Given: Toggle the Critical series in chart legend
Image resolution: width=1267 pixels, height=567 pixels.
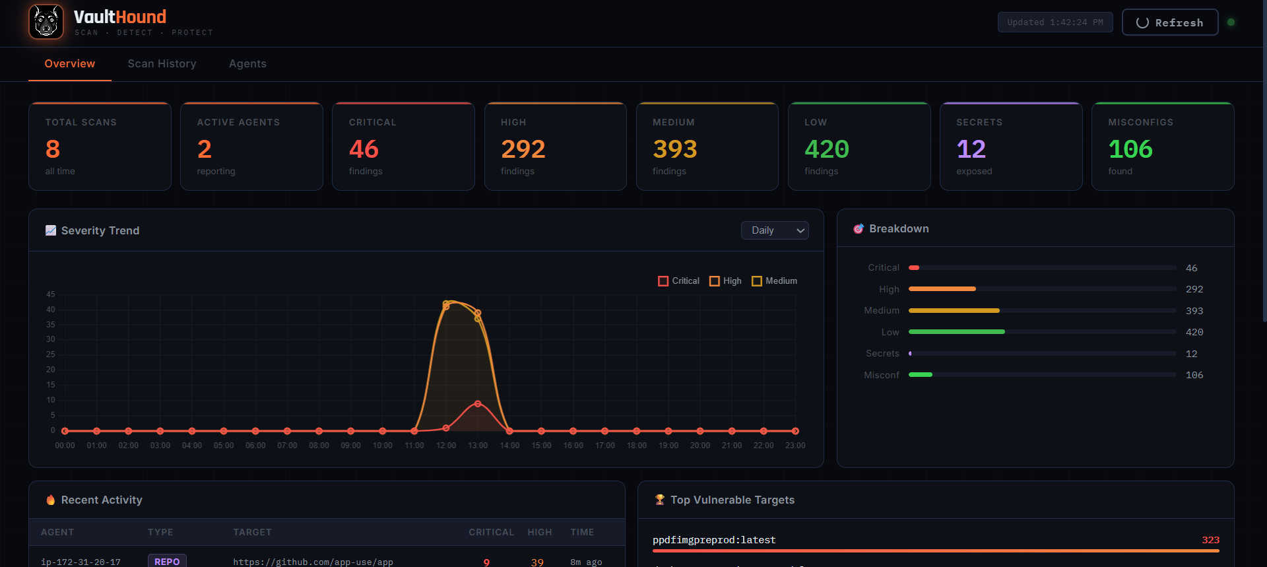Looking at the screenshot, I should point(678,281).
